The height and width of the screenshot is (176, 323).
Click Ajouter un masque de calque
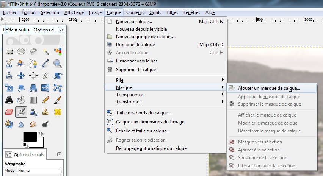pyautogui.click(x=269, y=88)
